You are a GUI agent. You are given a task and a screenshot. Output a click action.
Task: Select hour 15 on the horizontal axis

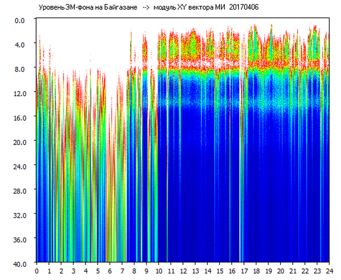pyautogui.click(x=220, y=271)
